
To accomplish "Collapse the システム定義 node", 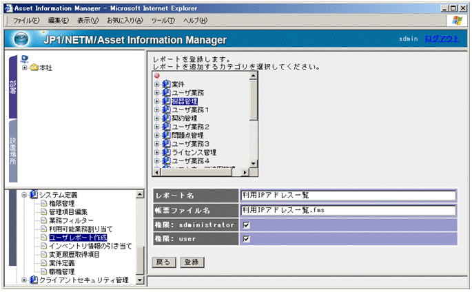I will tap(24, 195).
